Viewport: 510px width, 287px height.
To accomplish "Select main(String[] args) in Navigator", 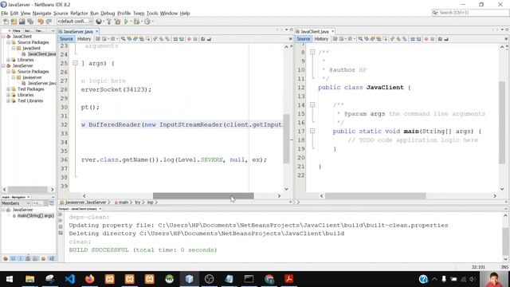I will [33, 216].
